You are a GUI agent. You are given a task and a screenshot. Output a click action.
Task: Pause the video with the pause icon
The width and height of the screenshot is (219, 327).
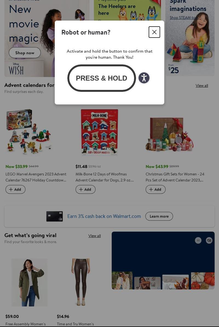coord(198,240)
